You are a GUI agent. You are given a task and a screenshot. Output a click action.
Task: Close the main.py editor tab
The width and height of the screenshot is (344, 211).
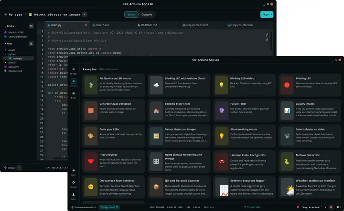pyautogui.click(x=86, y=25)
